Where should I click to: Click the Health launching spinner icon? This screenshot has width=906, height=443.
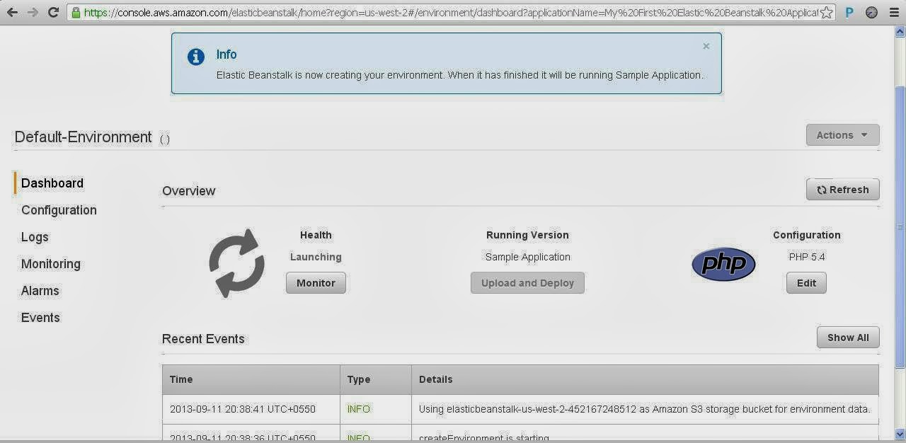pyautogui.click(x=236, y=263)
